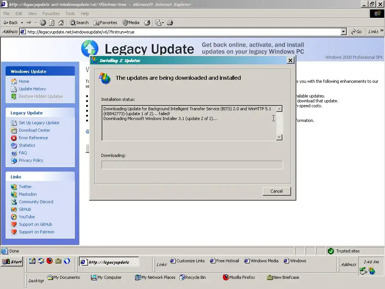Image resolution: width=385 pixels, height=289 pixels.
Task: Click the Support on GitHub heart icon
Action: click(x=14, y=224)
